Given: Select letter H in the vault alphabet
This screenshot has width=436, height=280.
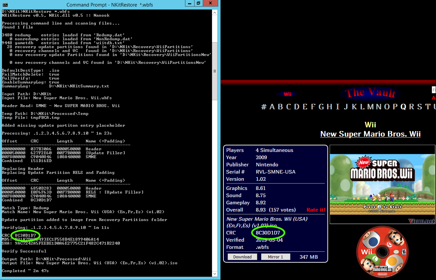Looking at the screenshot, I should point(330,107).
